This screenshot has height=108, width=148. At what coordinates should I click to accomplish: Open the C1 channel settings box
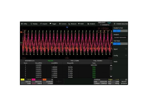click(x=26, y=82)
